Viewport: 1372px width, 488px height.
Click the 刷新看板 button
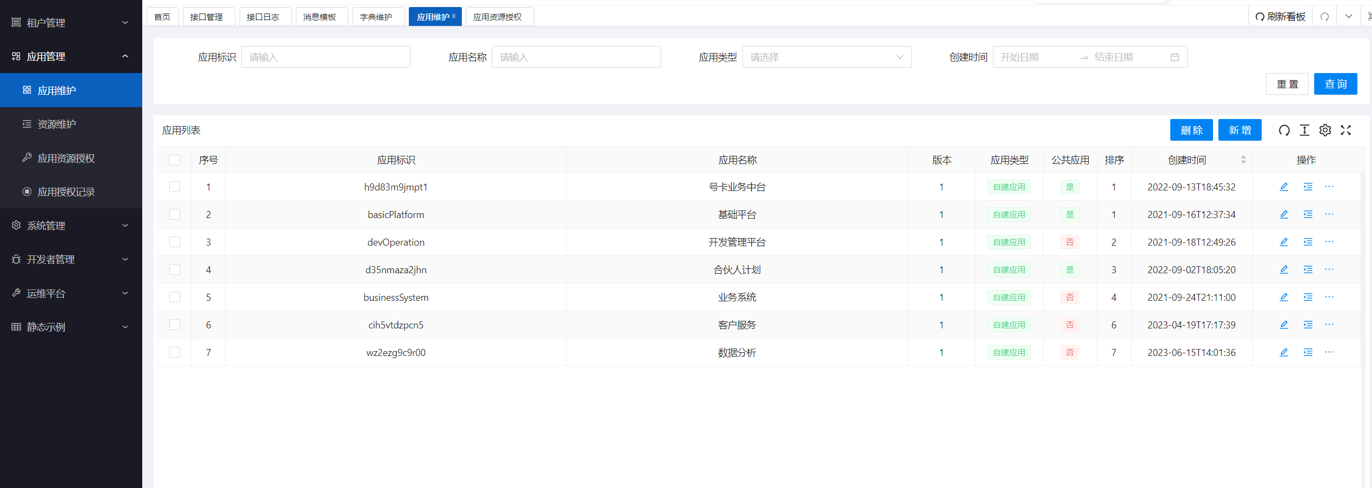pos(1281,17)
